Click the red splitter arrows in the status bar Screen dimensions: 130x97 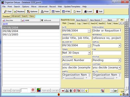coord(59,94)
